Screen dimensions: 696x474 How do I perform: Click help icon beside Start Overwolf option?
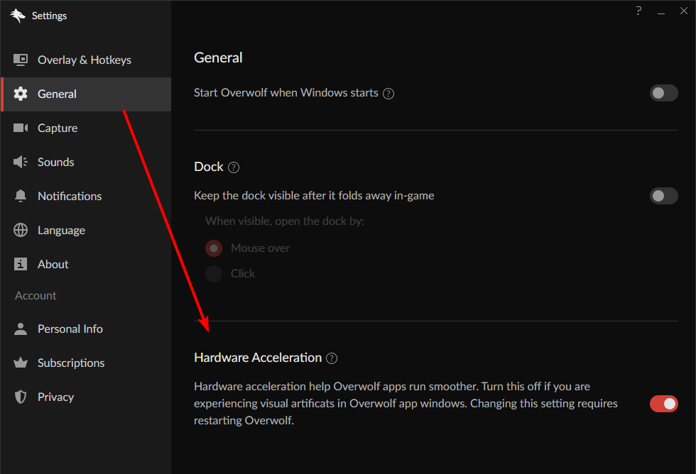pos(388,94)
